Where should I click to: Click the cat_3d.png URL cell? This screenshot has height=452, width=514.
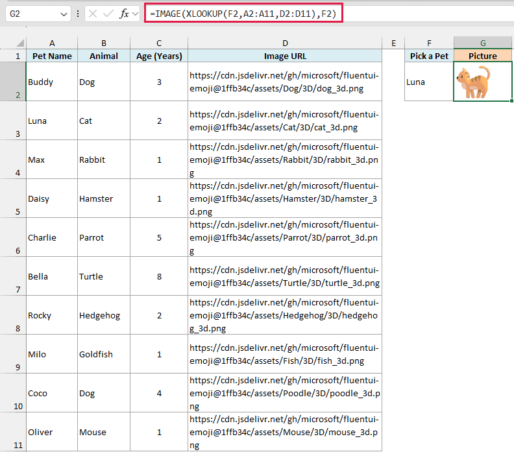[285, 121]
